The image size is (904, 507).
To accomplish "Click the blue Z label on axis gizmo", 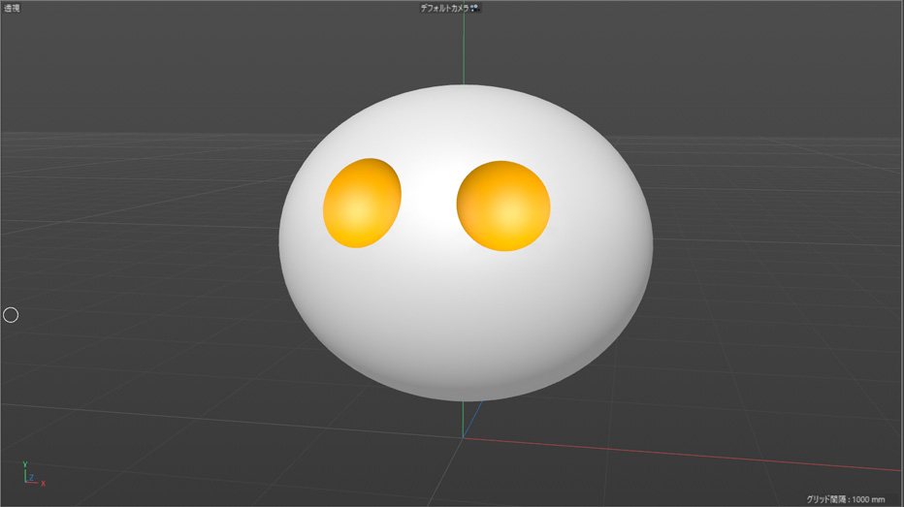I will (32, 477).
